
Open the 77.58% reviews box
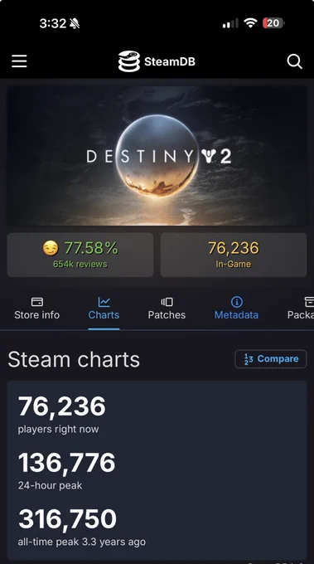80,255
